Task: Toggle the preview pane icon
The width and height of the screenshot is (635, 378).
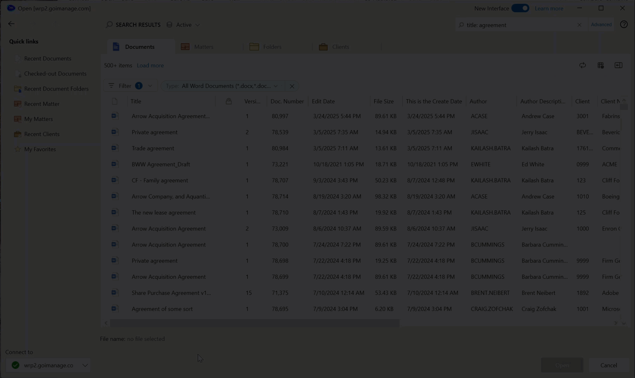Action: pos(618,66)
